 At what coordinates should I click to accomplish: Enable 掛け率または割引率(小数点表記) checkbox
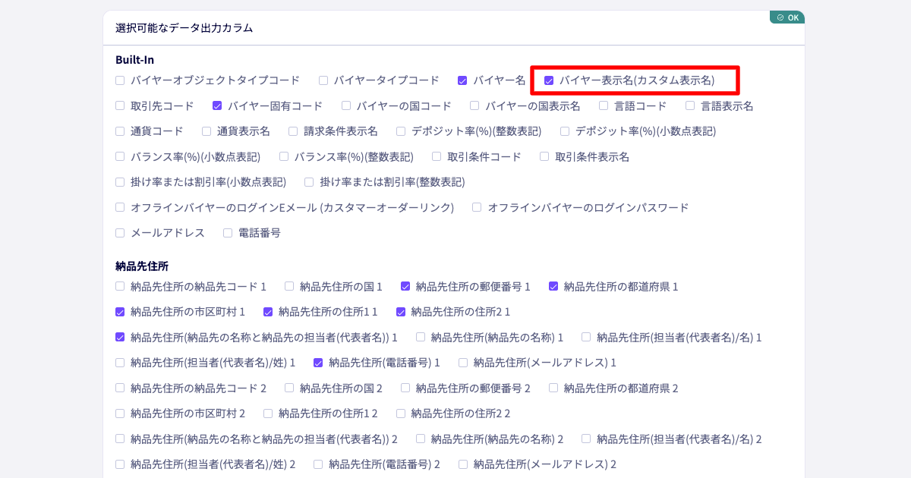(x=120, y=182)
